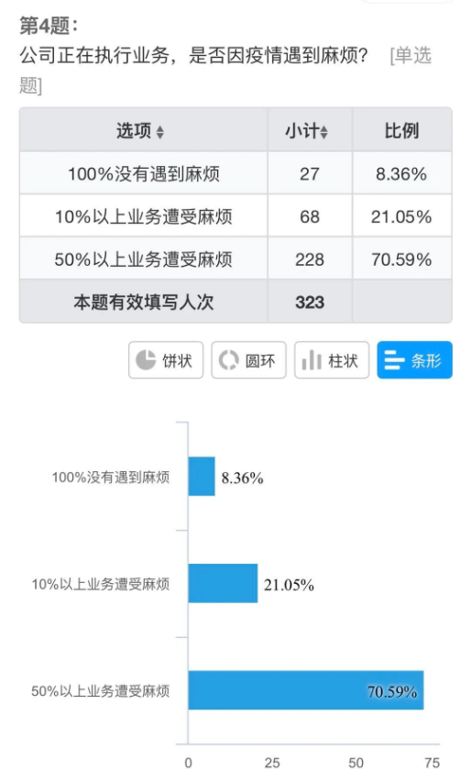Sort by 选项 using its sort arrows

tap(159, 132)
